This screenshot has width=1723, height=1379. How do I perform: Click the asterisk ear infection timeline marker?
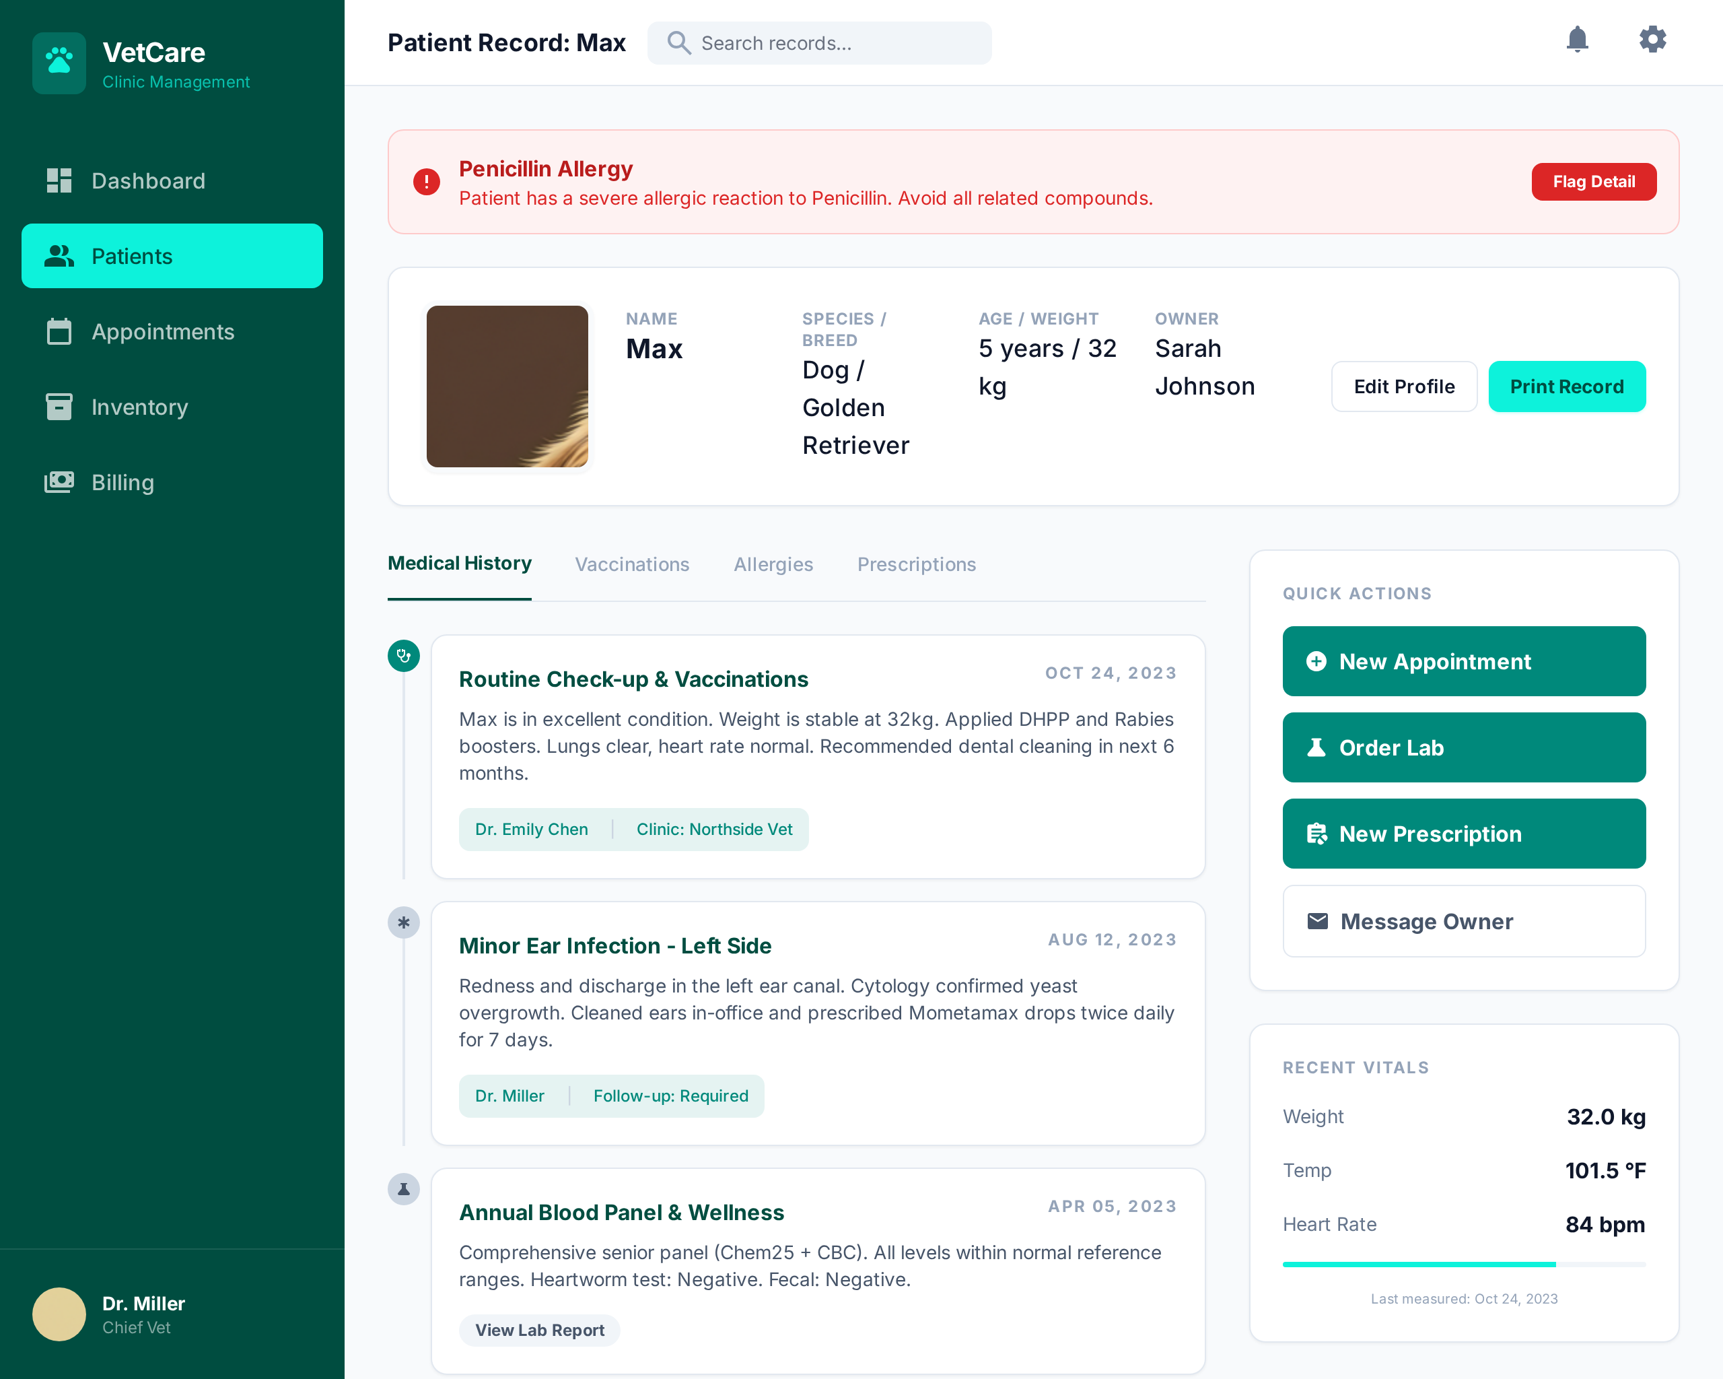coord(404,922)
